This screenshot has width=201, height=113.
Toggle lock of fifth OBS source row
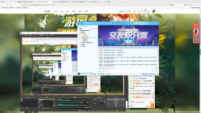54,105
